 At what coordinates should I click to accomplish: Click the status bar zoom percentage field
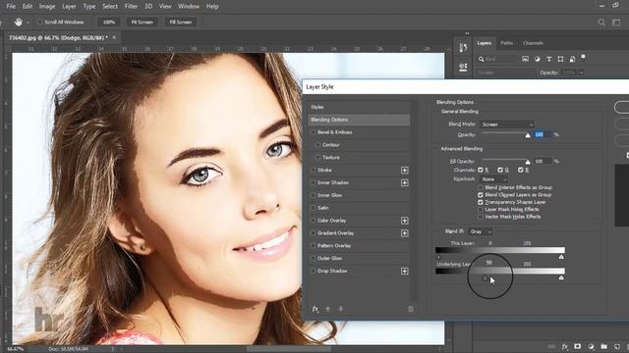(16, 349)
